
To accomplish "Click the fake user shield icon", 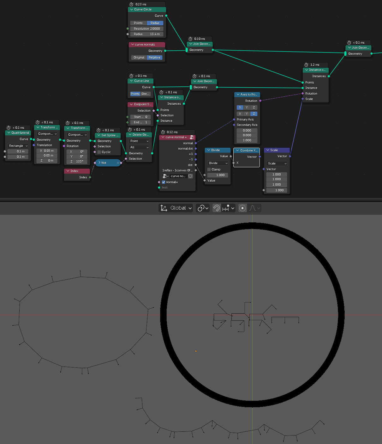I will 190,176.
